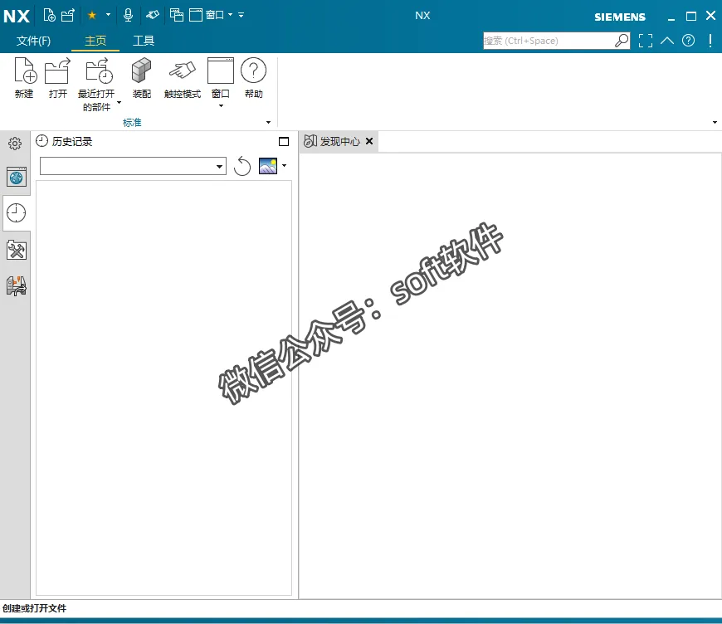722x624 pixels.
Task: Click the NX logo in top-left
Action: pos(17,16)
